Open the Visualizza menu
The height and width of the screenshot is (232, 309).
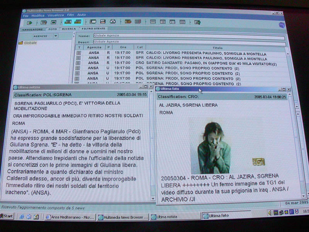(x=56, y=15)
